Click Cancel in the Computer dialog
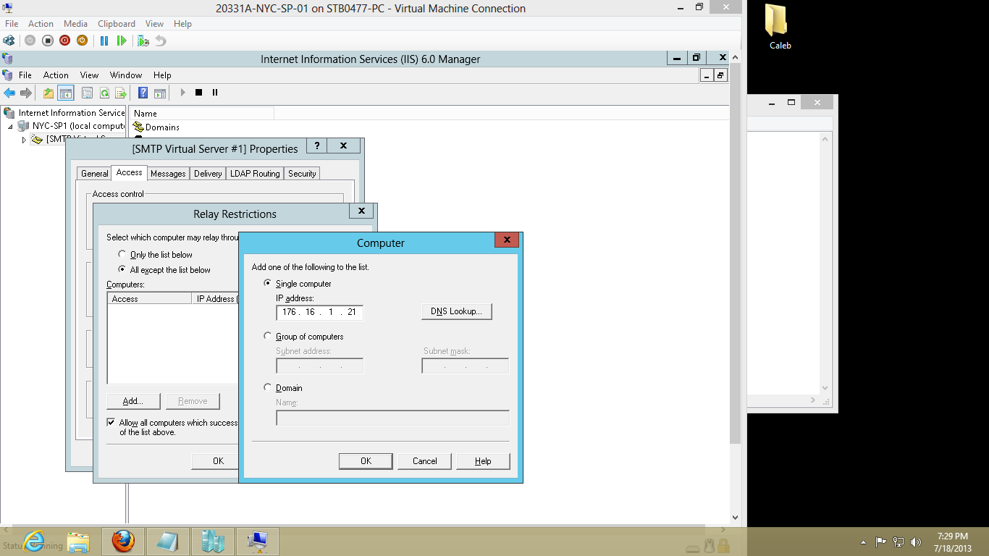This screenshot has width=989, height=556. coord(425,461)
